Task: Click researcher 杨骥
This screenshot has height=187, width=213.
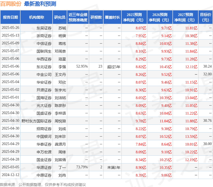Action: 62,36
